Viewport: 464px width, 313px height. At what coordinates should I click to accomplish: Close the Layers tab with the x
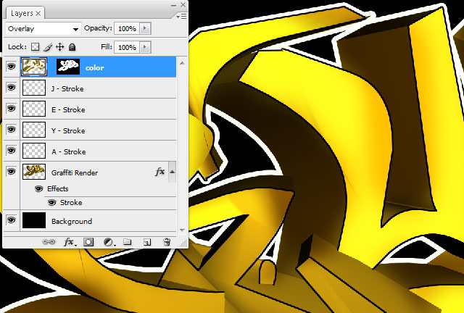click(x=38, y=13)
